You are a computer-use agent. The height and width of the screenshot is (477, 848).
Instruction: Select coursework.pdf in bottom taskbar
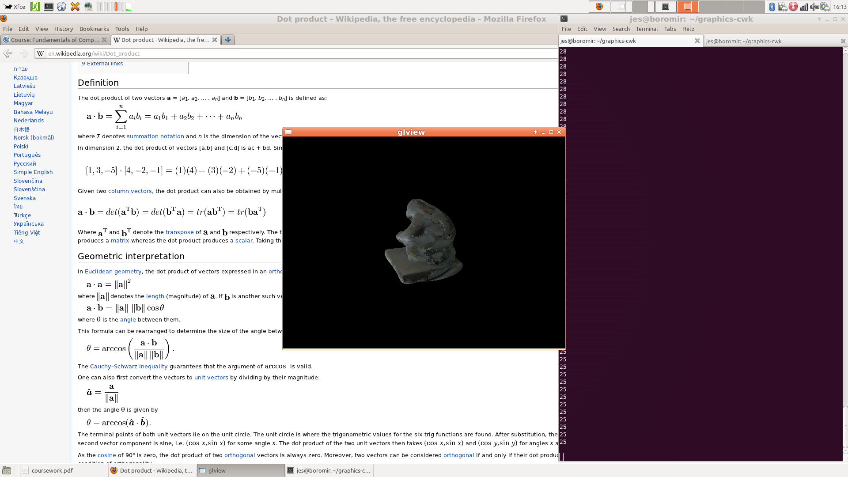coord(52,470)
